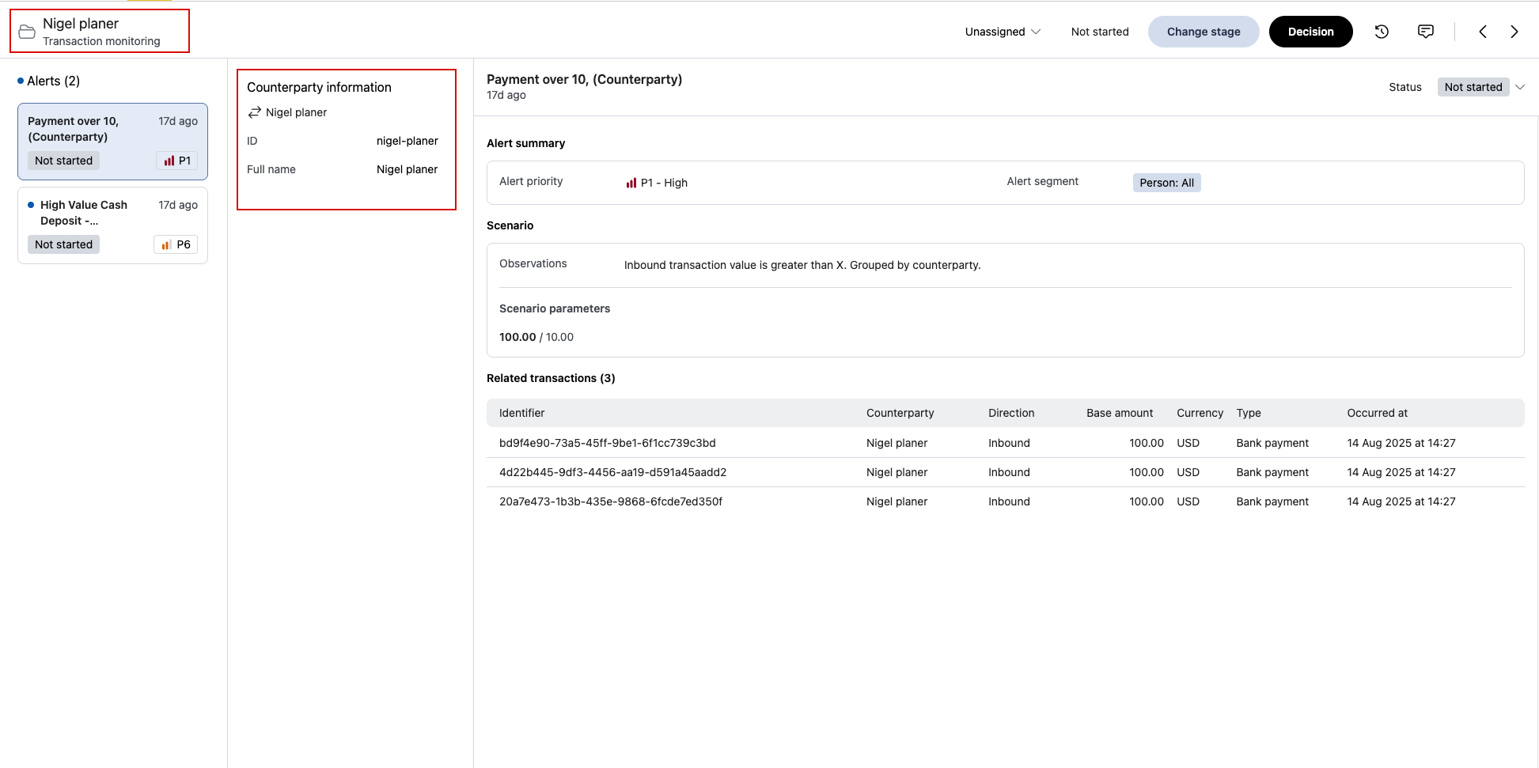Screen dimensions: 1539x768
Task: Click the Occurred at column header
Action: 1377,413
